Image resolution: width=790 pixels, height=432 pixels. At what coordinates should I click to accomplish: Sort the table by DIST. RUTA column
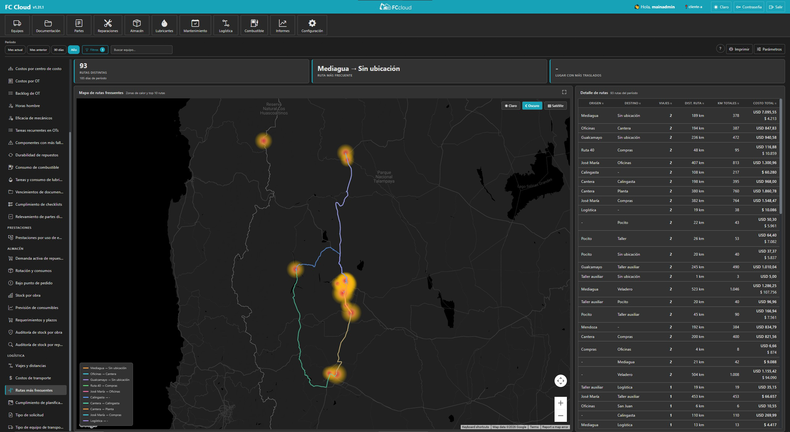(694, 103)
